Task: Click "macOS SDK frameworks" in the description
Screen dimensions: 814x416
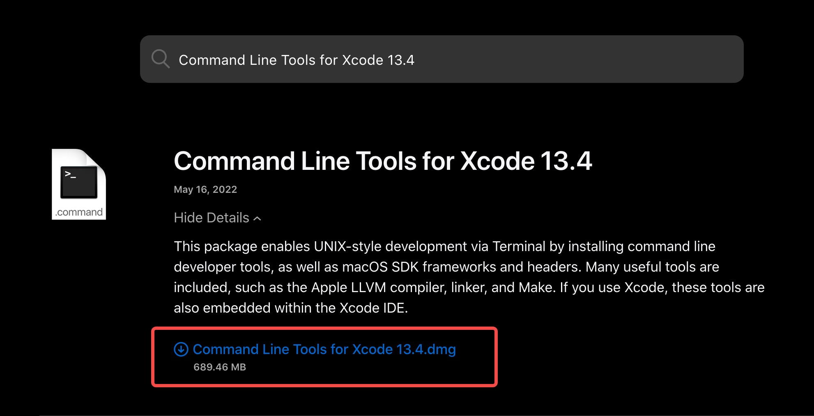Action: click(419, 267)
